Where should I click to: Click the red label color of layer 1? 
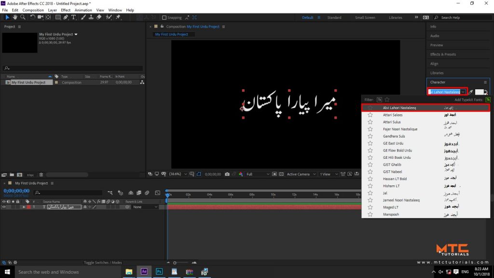[x=28, y=207]
